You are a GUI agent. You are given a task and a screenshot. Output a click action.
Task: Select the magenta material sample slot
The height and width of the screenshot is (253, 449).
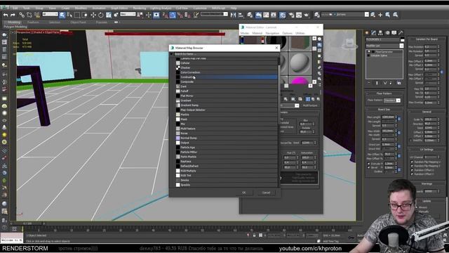pyautogui.click(x=300, y=80)
